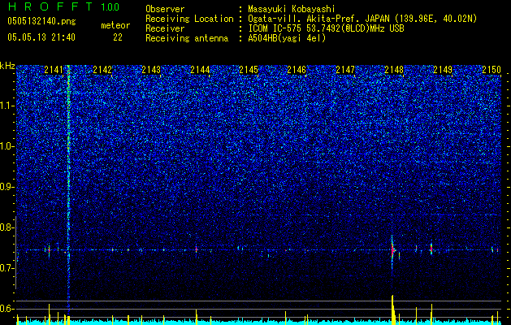Click the A504HB(yagi 4el) antenna text
The width and height of the screenshot is (511, 325).
287,38
